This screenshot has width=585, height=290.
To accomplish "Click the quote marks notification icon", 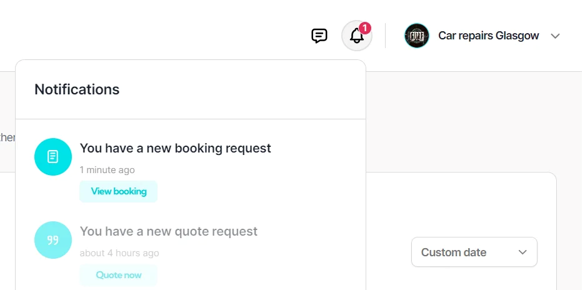I will (53, 240).
